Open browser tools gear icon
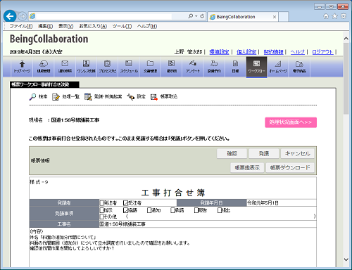The height and width of the screenshot is (270, 352). [344, 16]
